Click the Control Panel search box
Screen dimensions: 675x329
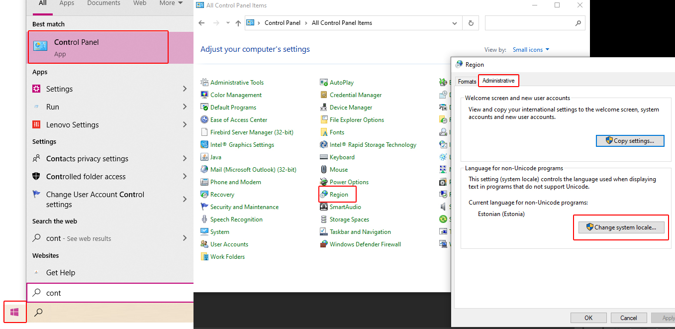535,23
